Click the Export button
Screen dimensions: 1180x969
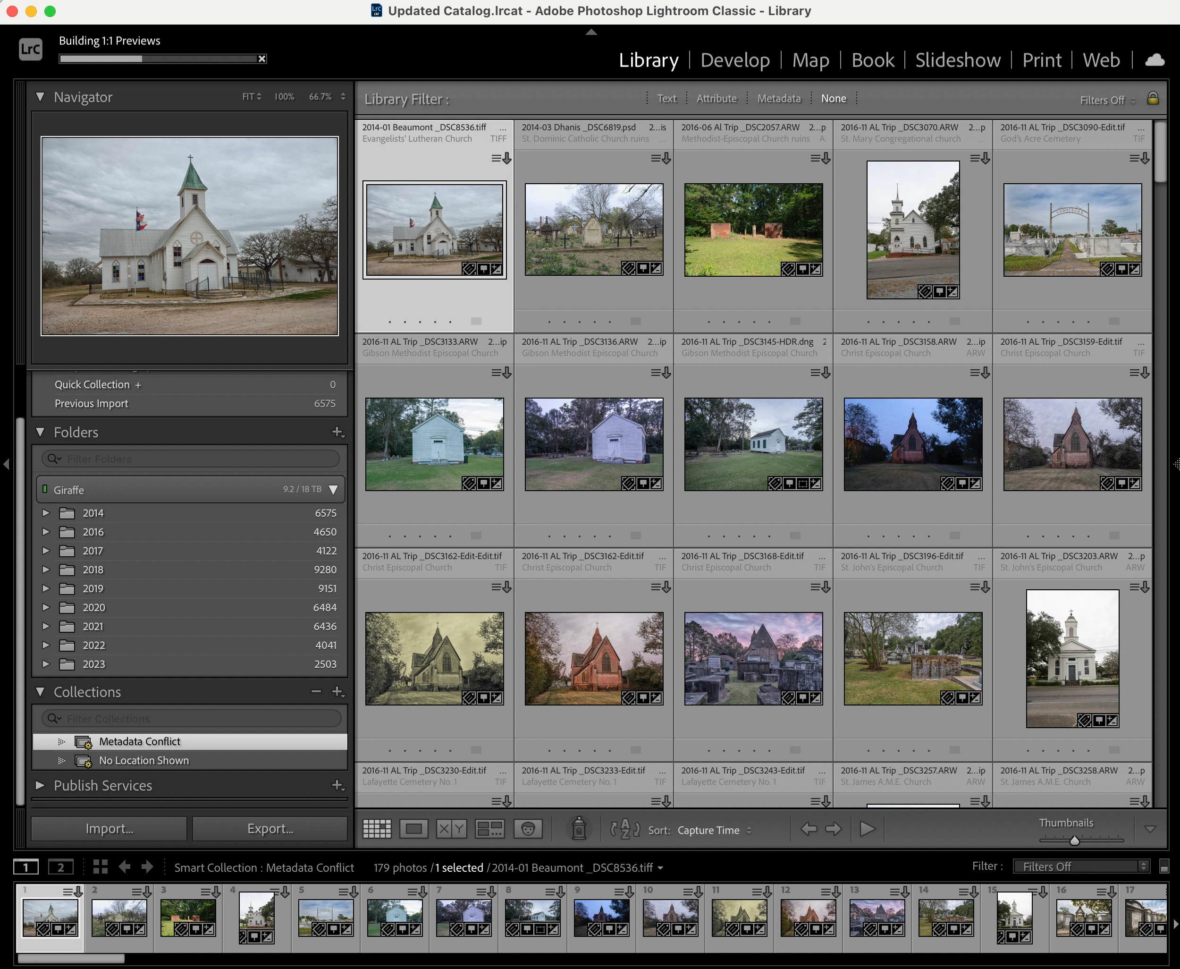pyautogui.click(x=270, y=829)
